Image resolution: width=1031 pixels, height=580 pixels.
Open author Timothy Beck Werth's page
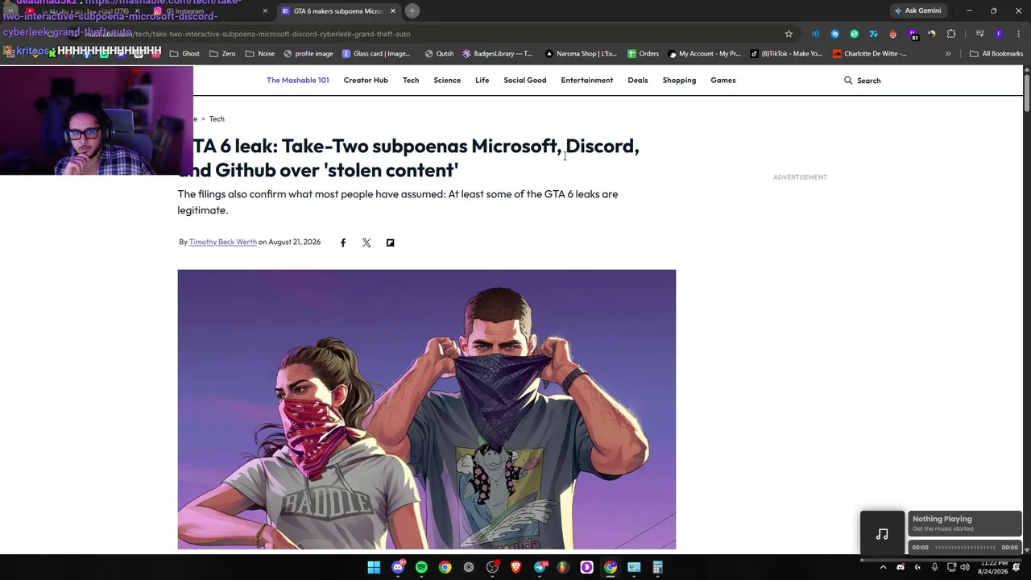pos(223,242)
